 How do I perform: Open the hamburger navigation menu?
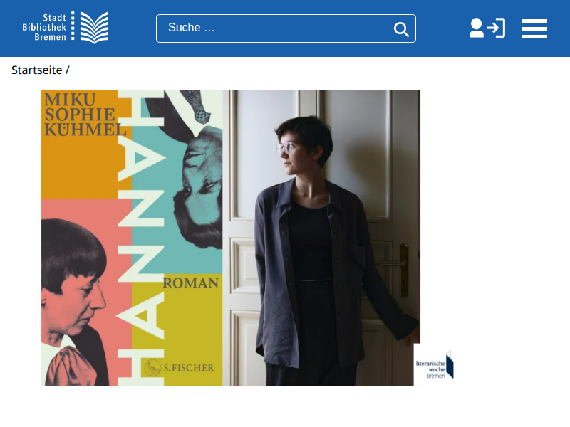coord(534,28)
